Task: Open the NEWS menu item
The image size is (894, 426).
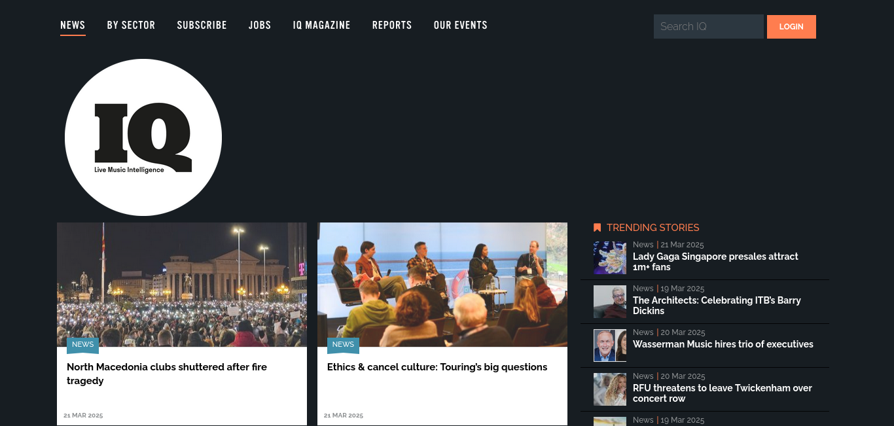Action: tap(73, 26)
